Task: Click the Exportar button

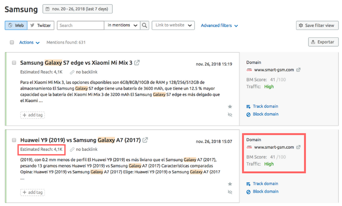Action: (x=323, y=42)
